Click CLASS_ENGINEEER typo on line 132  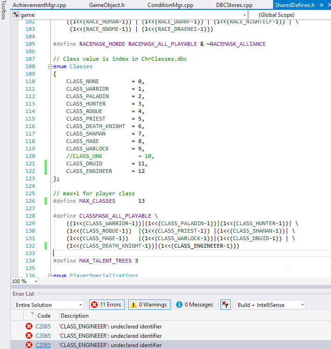tap(198, 246)
